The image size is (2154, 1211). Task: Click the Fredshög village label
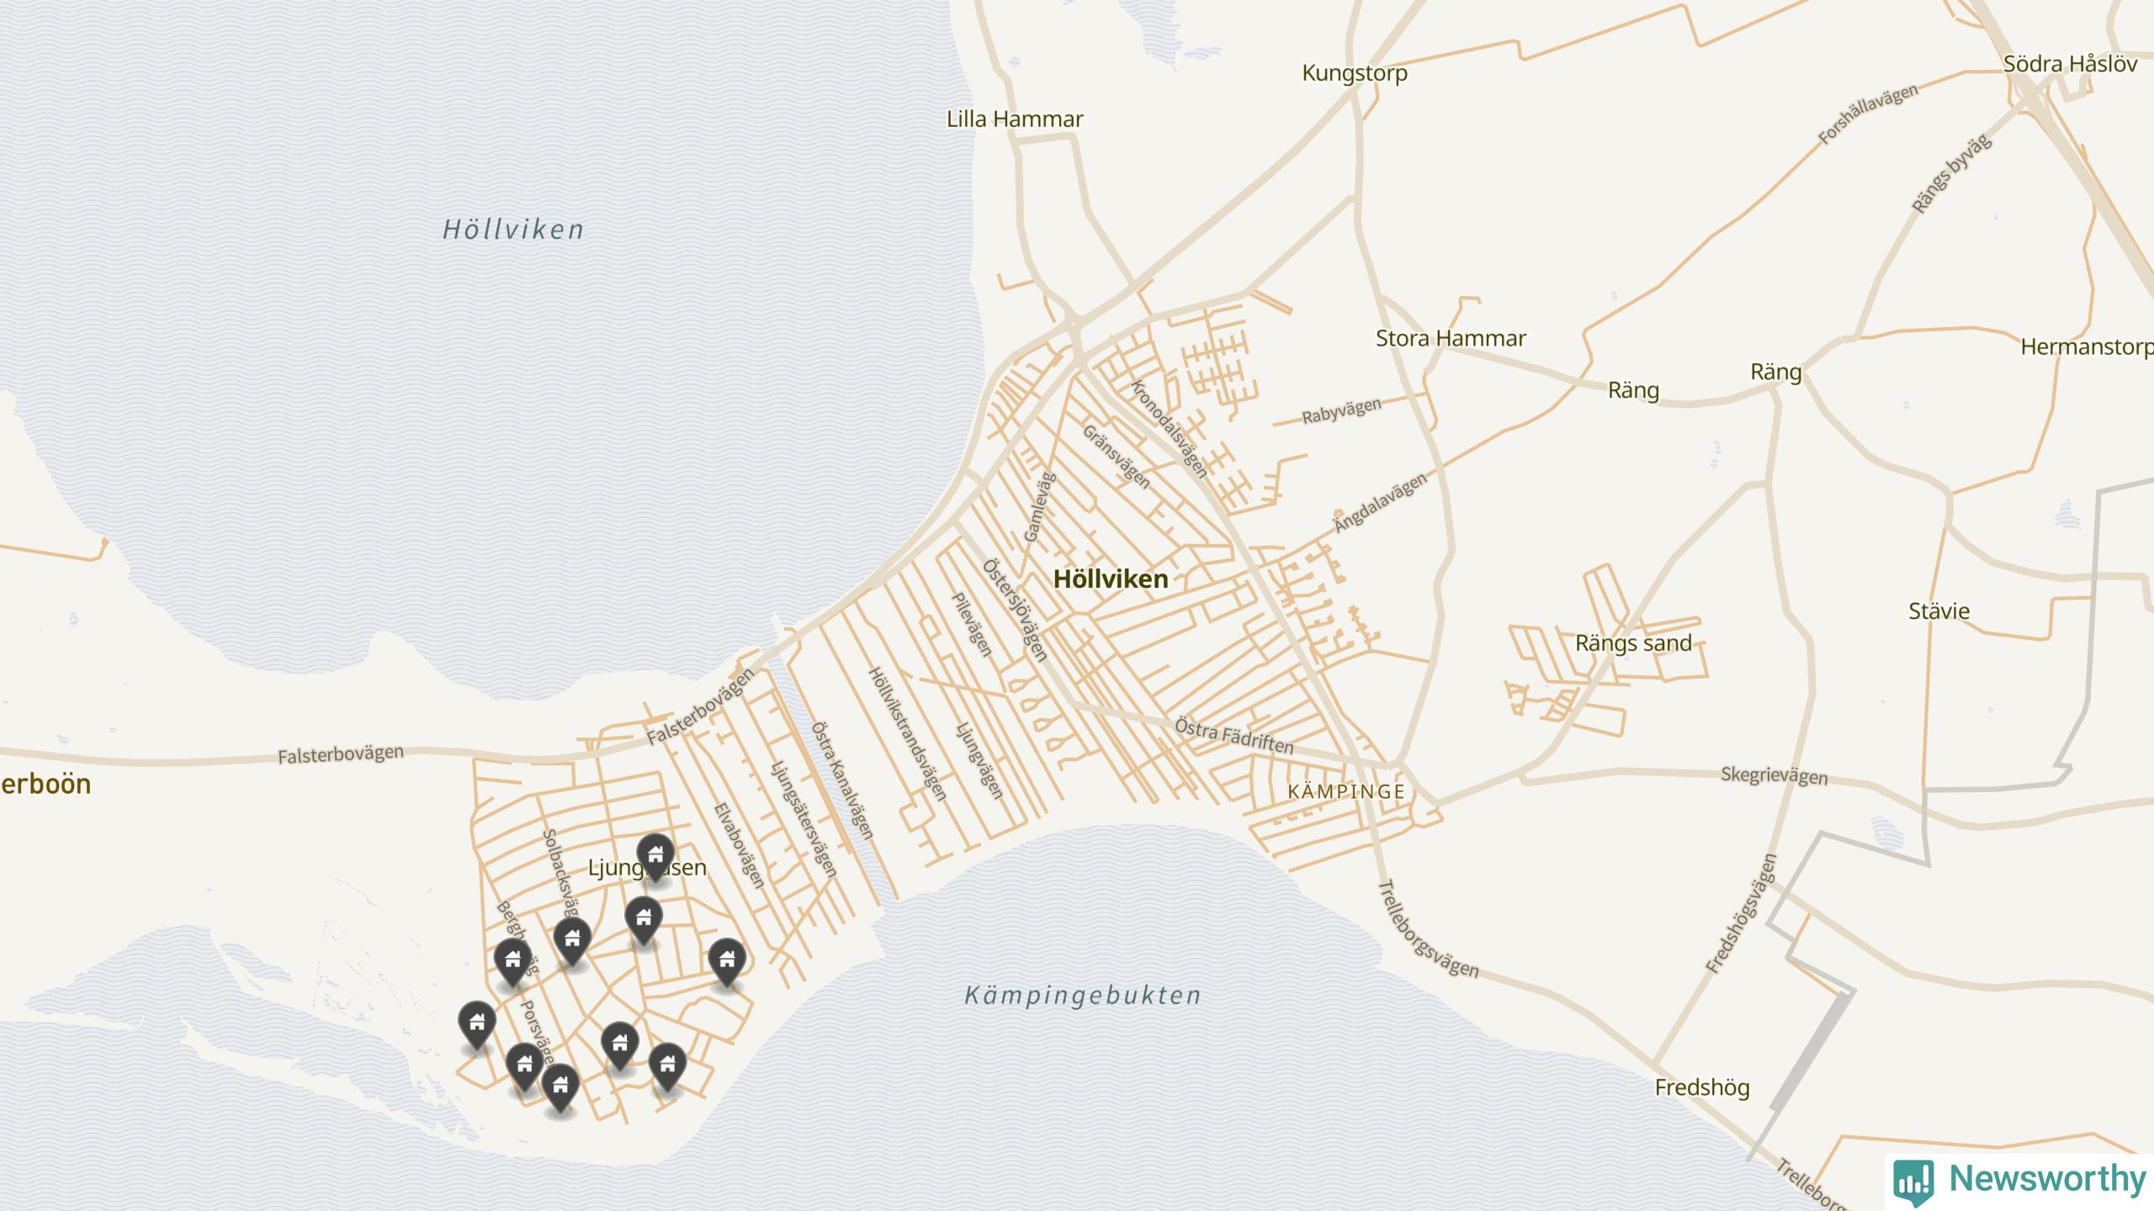pos(1701,1087)
